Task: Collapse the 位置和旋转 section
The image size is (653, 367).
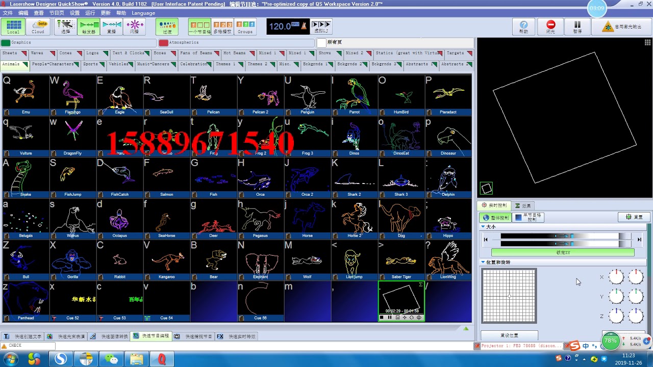Action: pos(483,262)
